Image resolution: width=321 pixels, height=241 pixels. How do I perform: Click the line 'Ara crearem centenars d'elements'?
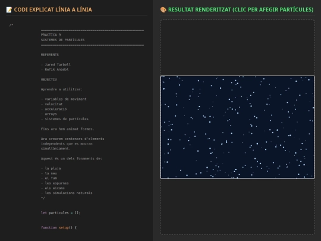tap(73, 139)
